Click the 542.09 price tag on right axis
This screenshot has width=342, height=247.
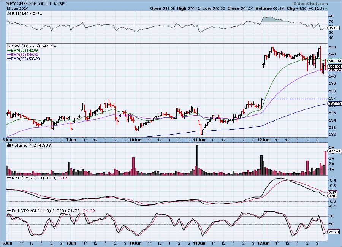(x=334, y=61)
